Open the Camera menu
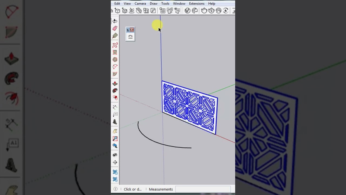346x195 pixels. 140,4
